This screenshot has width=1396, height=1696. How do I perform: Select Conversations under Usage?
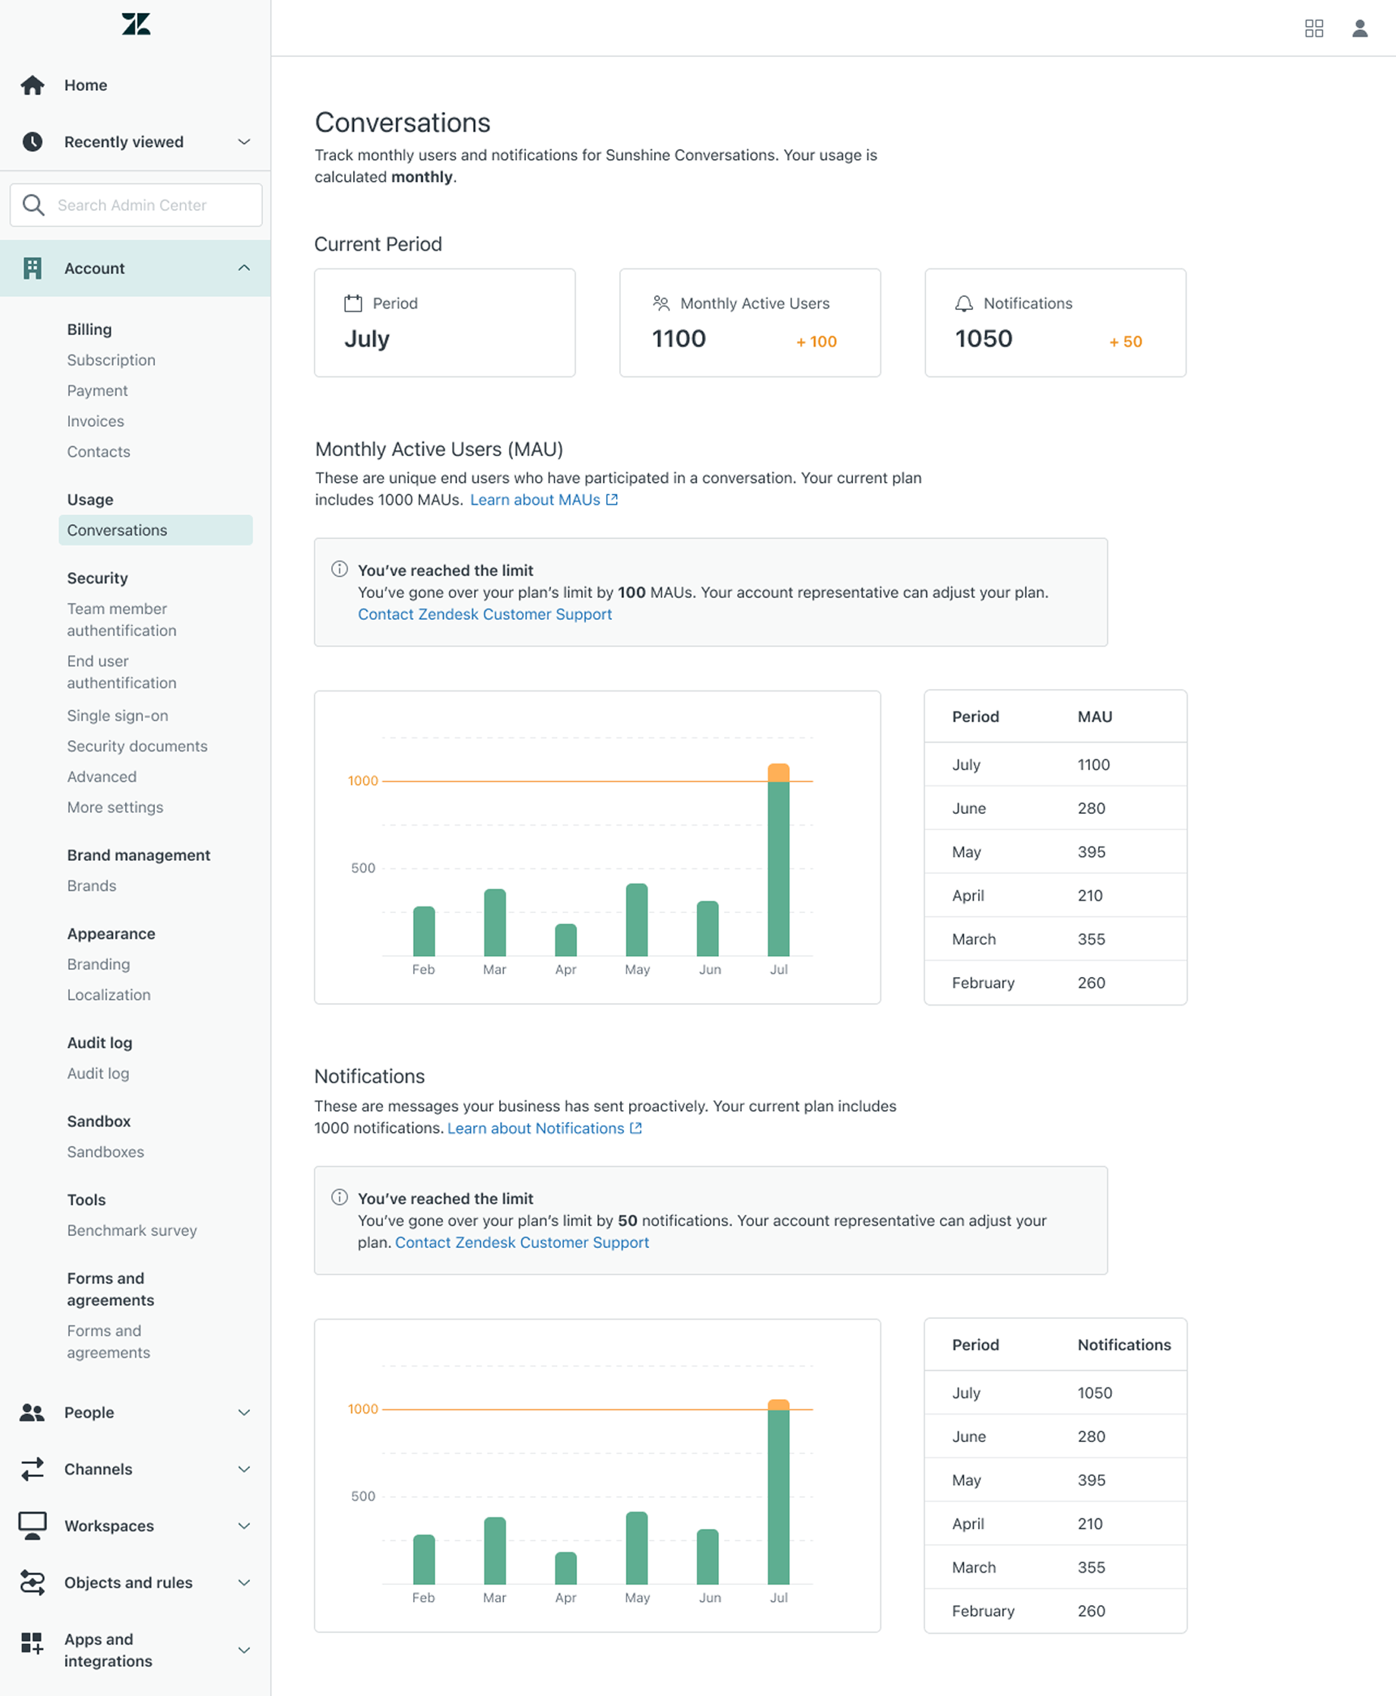point(117,531)
